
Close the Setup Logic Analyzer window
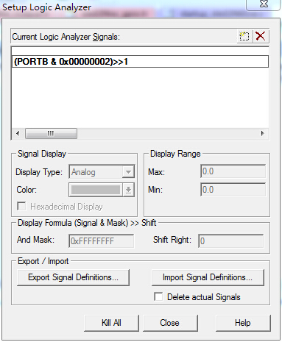(x=264, y=4)
